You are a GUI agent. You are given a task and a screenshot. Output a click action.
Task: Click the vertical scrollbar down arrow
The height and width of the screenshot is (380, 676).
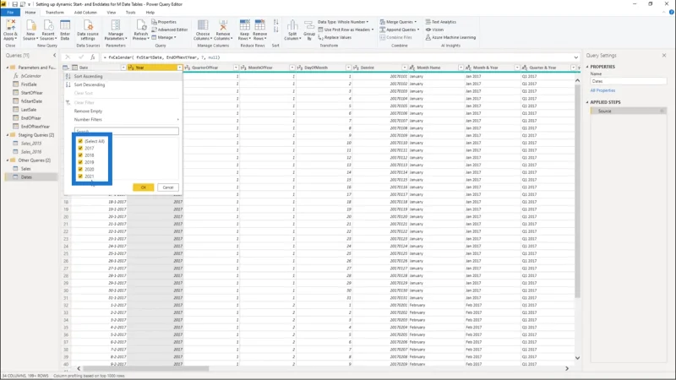pos(577,358)
